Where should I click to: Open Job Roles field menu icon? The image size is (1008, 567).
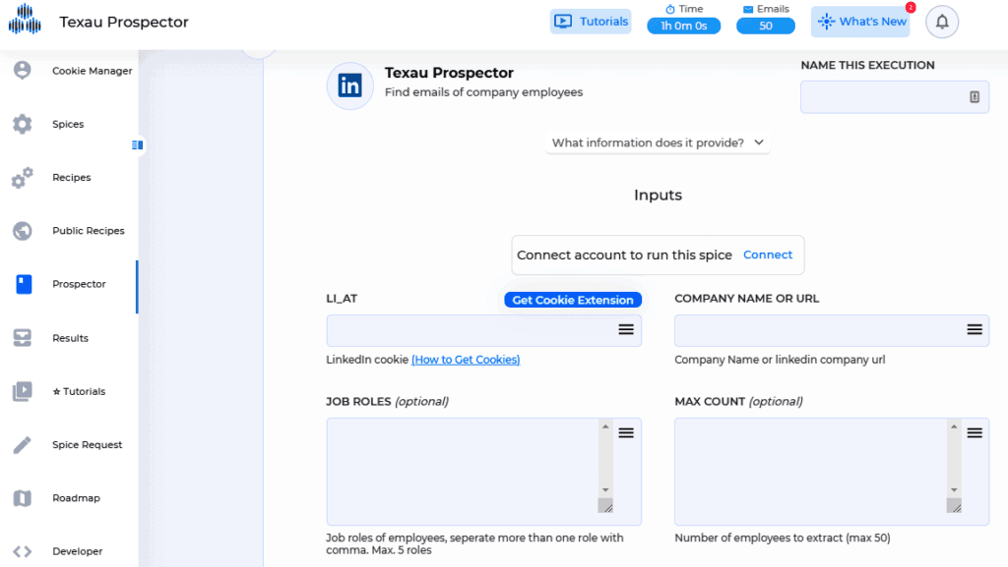(x=626, y=433)
